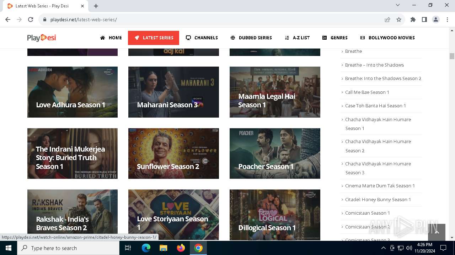
Task: Open Comicstaan Season 2 link
Action: (x=368, y=227)
